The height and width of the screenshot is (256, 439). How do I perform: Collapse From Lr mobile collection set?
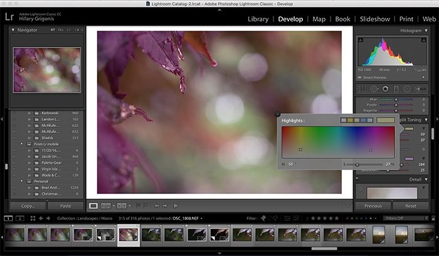click(x=21, y=144)
